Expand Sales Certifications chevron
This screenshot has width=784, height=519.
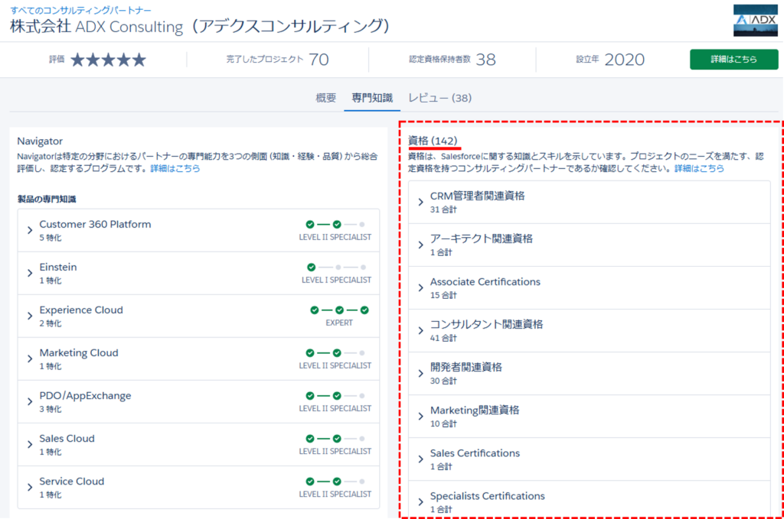point(420,459)
